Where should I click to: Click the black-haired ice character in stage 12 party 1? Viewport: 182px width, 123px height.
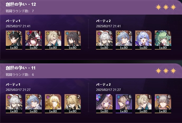pos(73,40)
